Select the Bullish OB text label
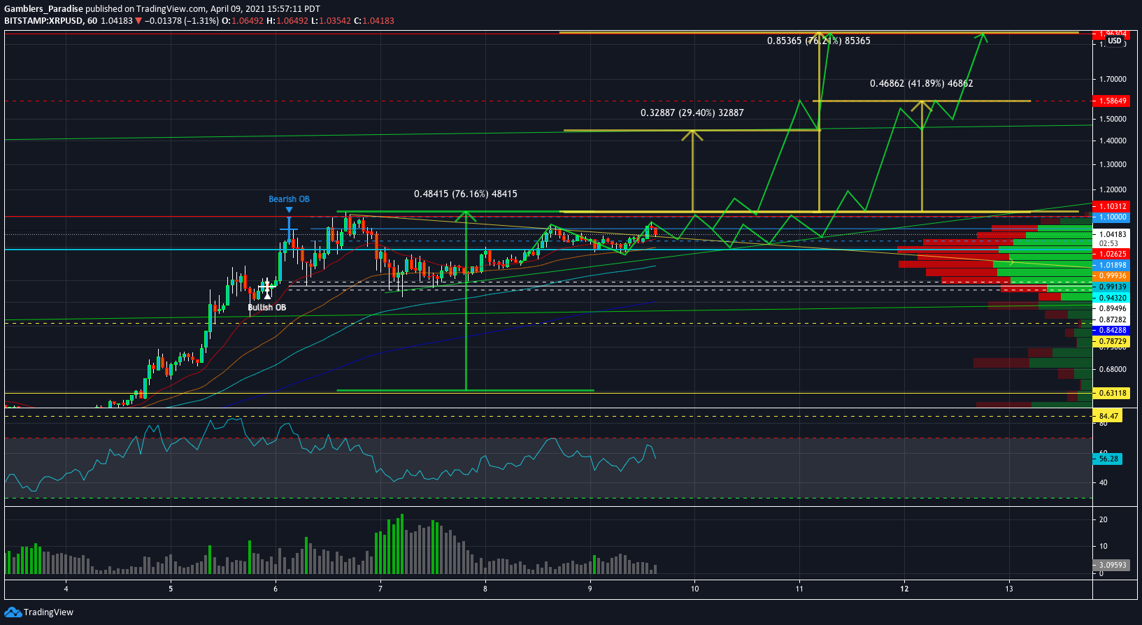 [x=266, y=308]
